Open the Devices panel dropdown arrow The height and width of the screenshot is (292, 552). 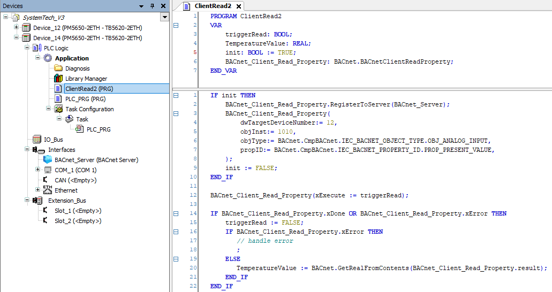tap(141, 6)
